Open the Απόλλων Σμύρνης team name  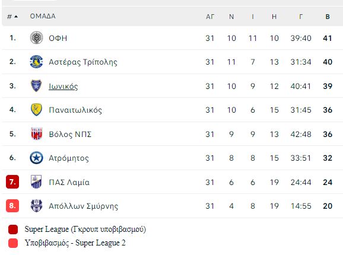(x=83, y=206)
